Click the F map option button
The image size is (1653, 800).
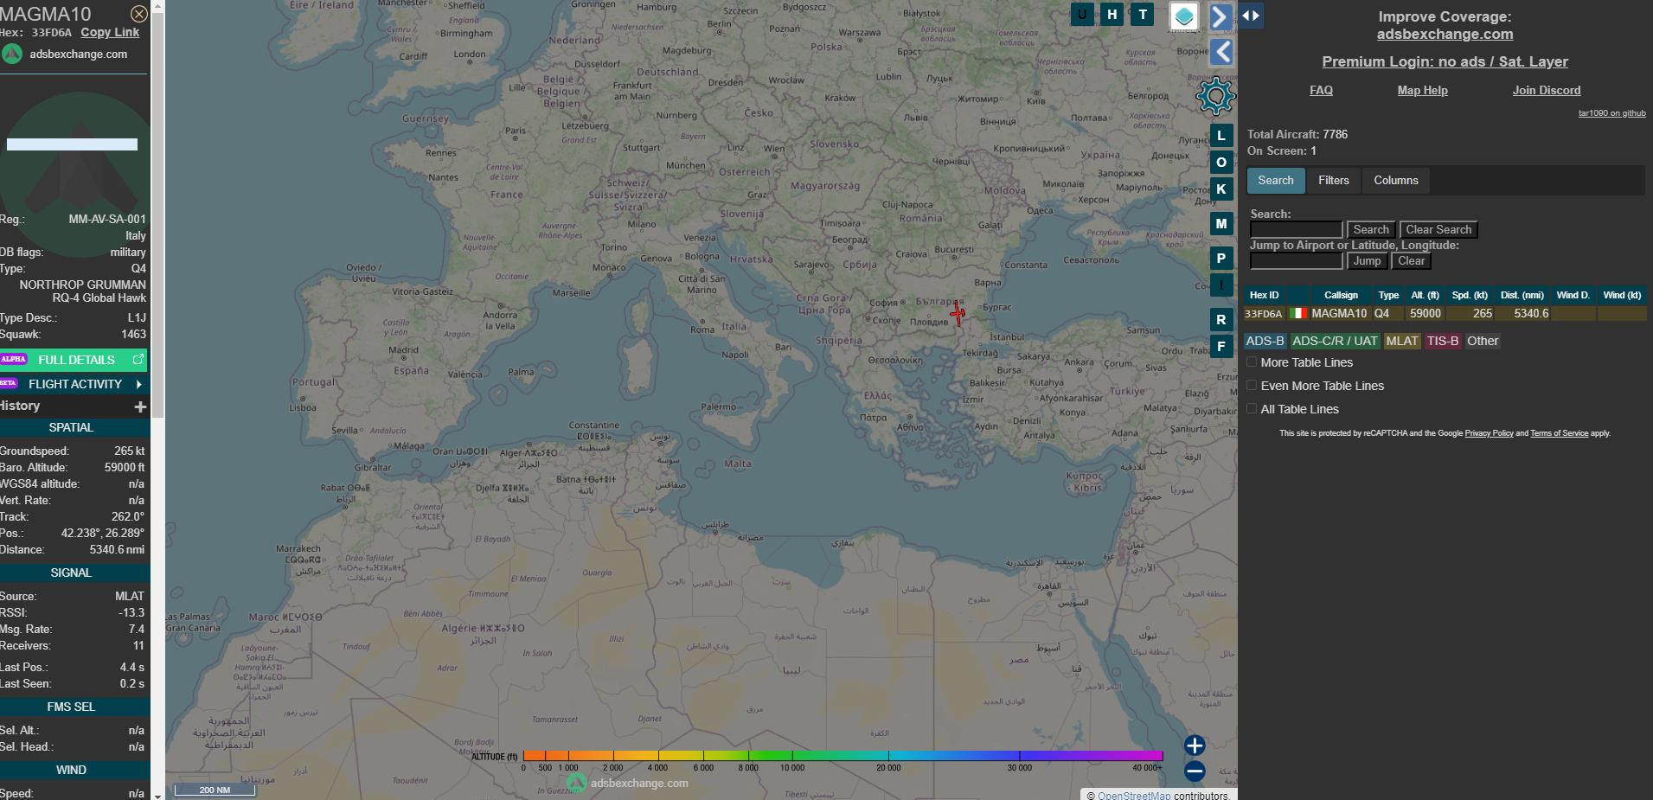(1221, 347)
